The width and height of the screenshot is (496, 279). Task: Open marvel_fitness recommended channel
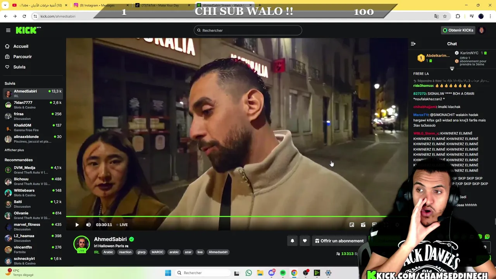click(x=33, y=227)
